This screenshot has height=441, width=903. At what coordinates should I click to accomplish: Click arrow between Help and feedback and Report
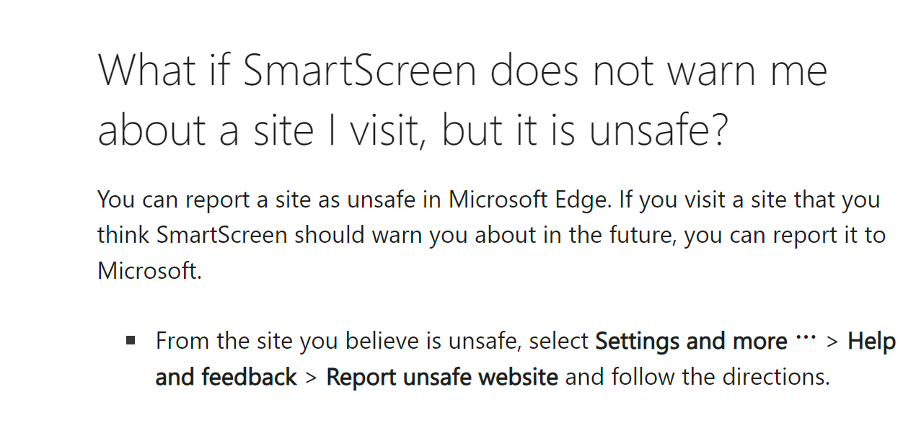coord(312,377)
